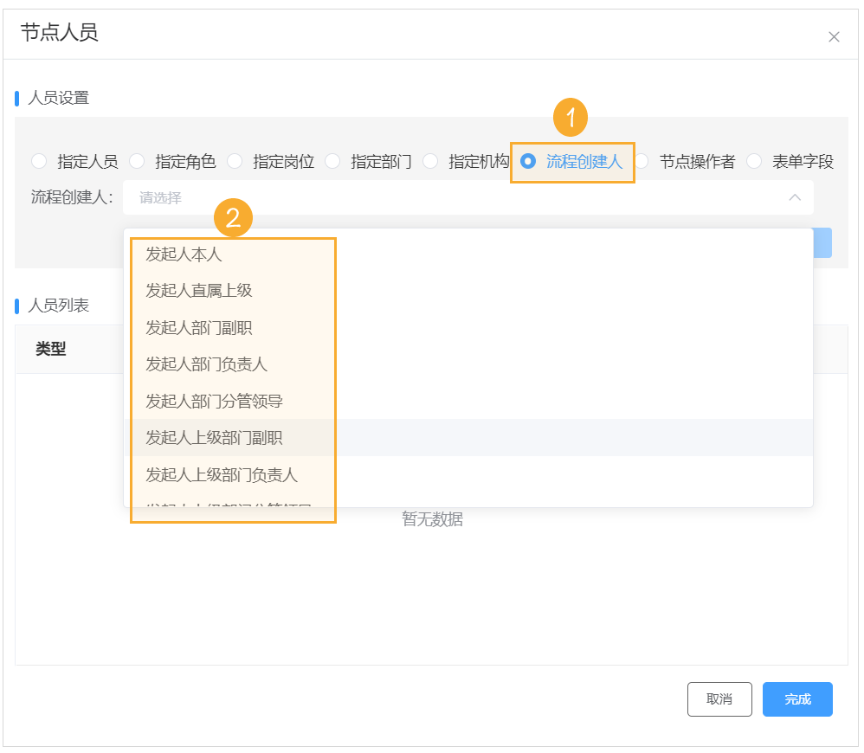Viewport: 864px width, 753px height.
Task: Choose 发起人本人 from the dropdown list
Action: [184, 254]
